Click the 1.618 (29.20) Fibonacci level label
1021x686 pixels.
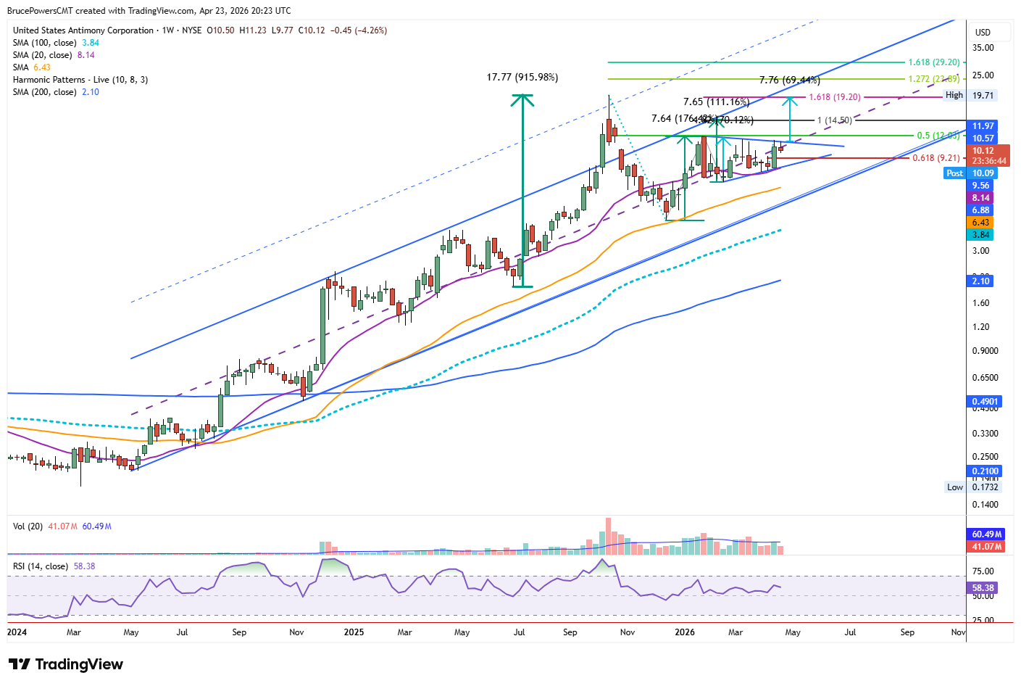[934, 63]
